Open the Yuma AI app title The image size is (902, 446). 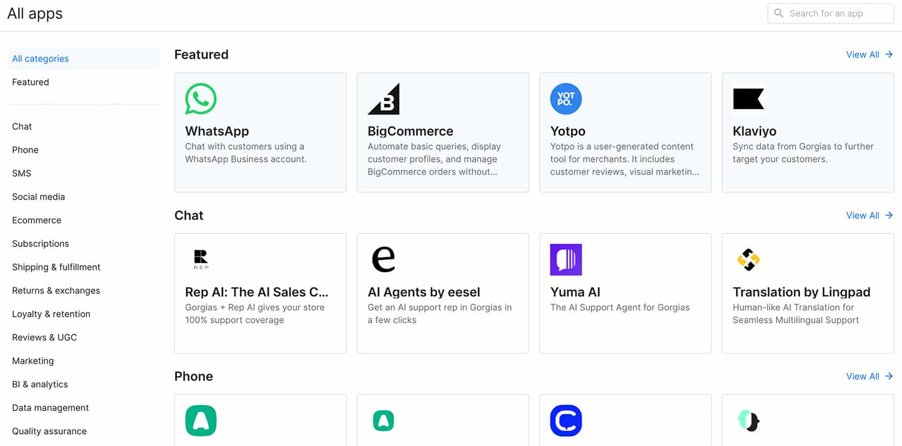pos(575,292)
